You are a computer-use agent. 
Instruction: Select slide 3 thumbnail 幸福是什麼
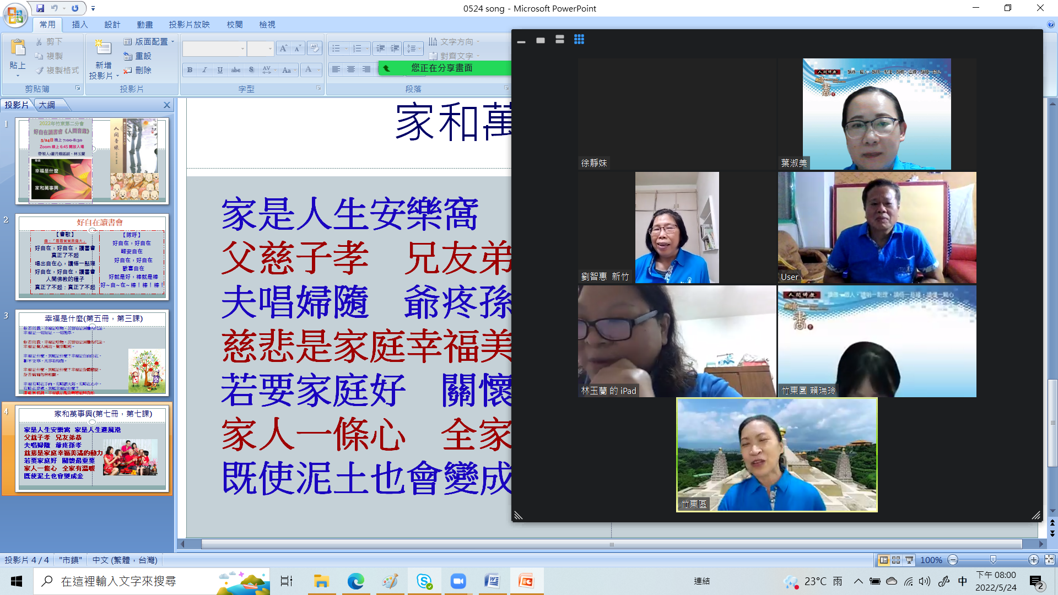pyautogui.click(x=92, y=353)
